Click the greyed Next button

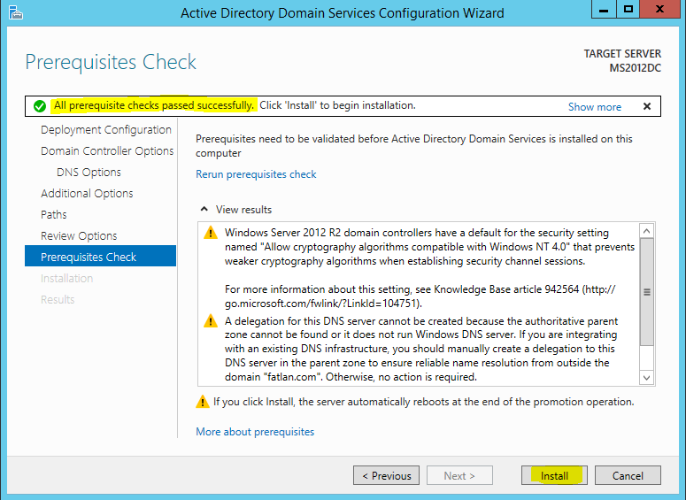[x=459, y=475]
